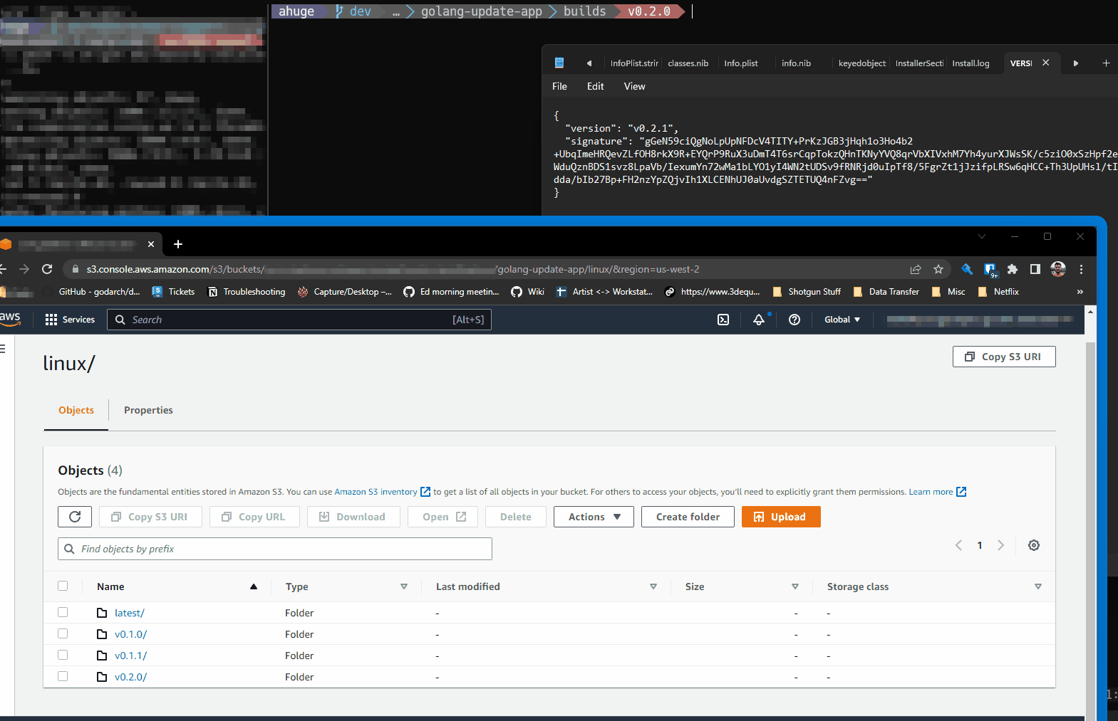1118x721 pixels.
Task: Show more bookmarks overflow chevron
Action: (x=1080, y=292)
